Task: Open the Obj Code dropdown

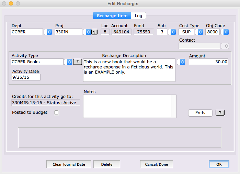Action: (x=225, y=32)
